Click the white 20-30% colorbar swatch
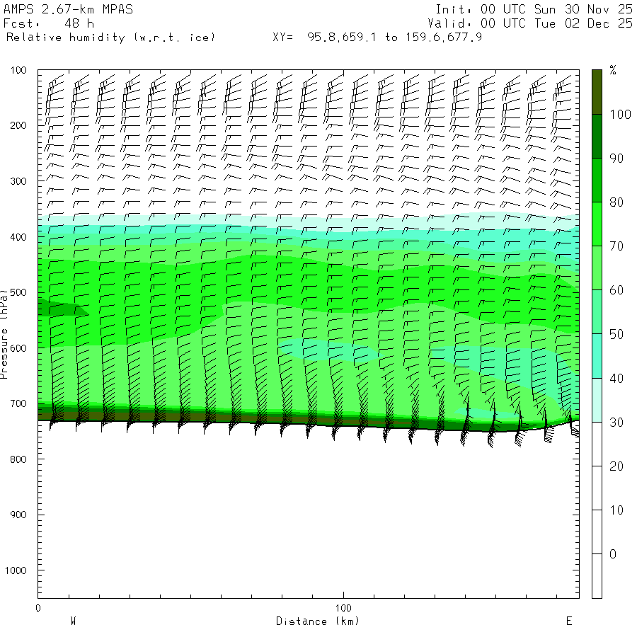This screenshot has width=637, height=637. coord(597,444)
